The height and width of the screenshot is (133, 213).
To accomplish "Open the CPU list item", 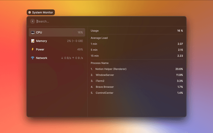I will point(57,33).
